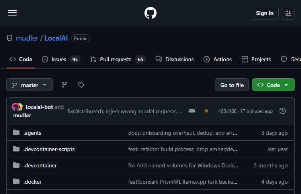Show pending commit status dot
Viewport: 301px width, 194px height.
click(x=206, y=111)
